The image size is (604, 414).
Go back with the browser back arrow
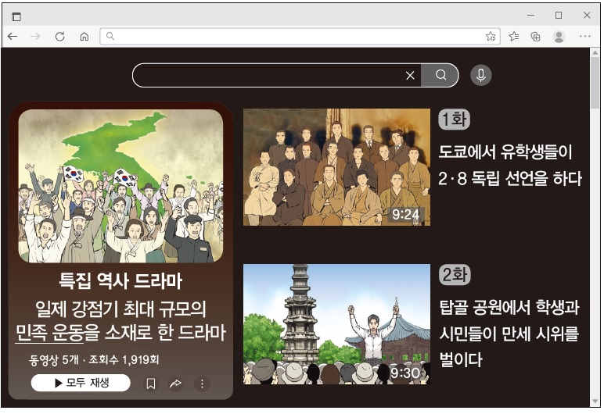coord(13,37)
